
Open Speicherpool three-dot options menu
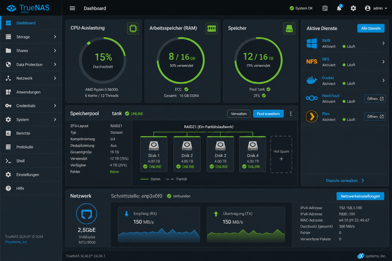(x=291, y=114)
